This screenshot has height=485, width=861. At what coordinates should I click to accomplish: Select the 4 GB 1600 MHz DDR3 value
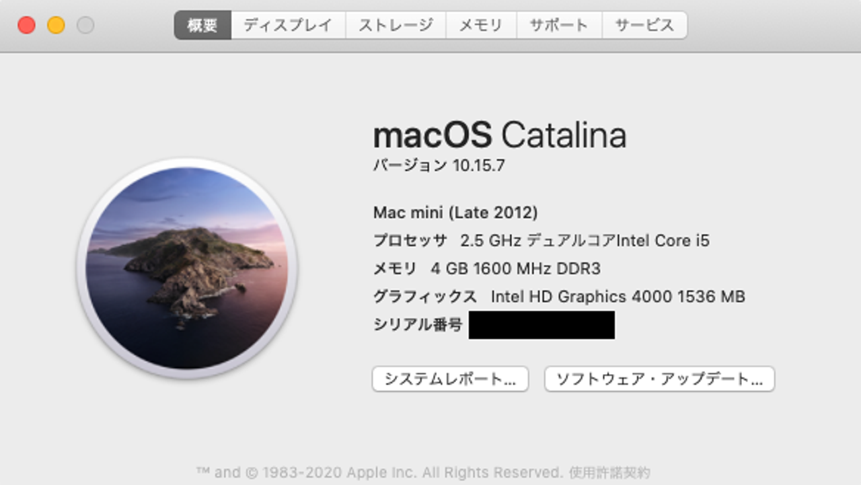click(515, 268)
